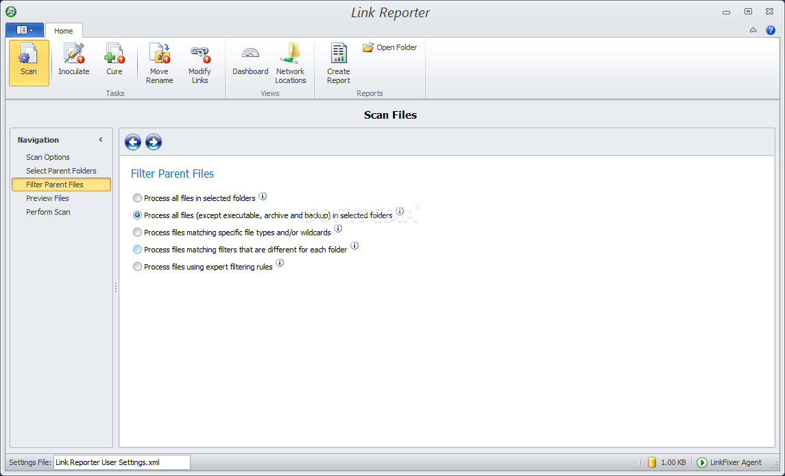Viewport: 785px width, 476px height.
Task: Show the Dashboard view
Action: pos(250,59)
